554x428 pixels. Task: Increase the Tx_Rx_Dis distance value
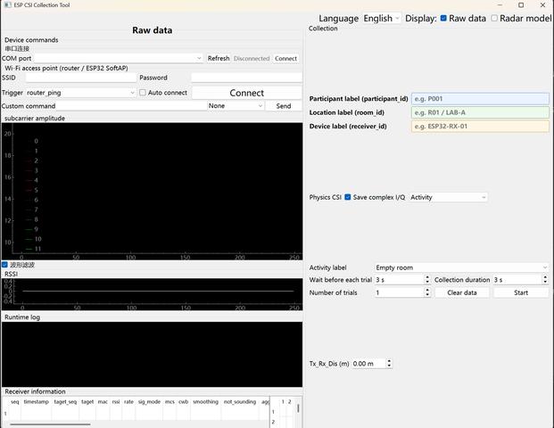389,361
